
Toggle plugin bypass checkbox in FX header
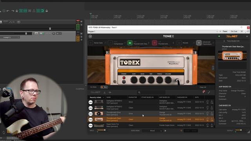point(248,31)
